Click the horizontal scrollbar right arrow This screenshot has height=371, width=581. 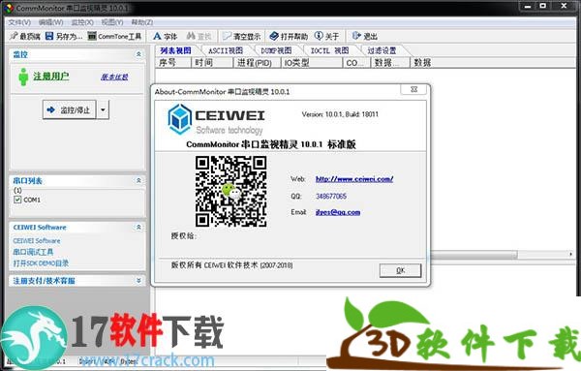click(571, 254)
